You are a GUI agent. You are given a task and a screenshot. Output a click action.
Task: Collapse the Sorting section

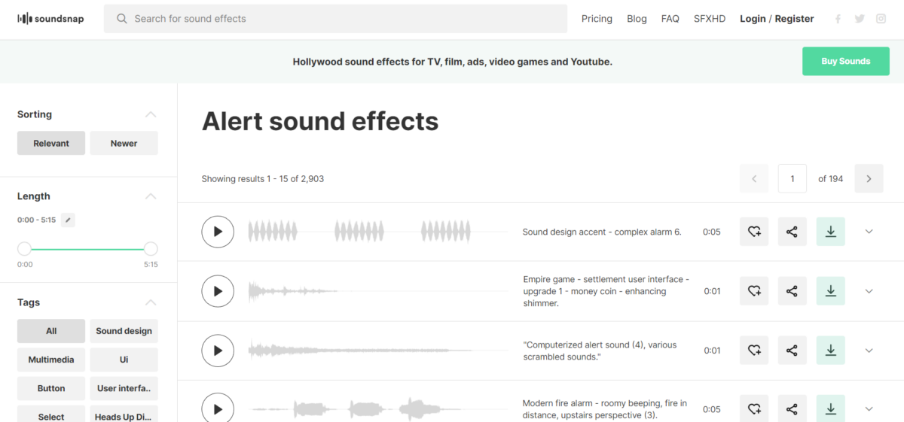click(151, 114)
